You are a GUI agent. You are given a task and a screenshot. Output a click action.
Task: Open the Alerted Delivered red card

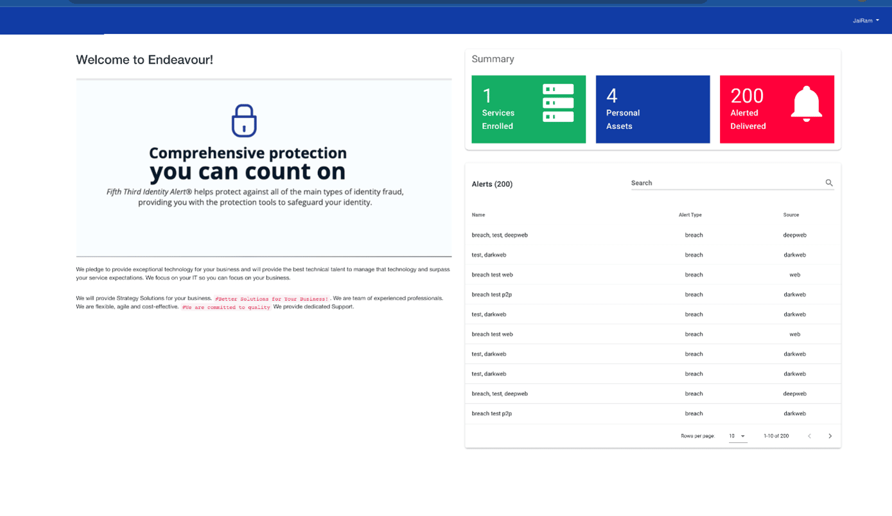(x=777, y=109)
